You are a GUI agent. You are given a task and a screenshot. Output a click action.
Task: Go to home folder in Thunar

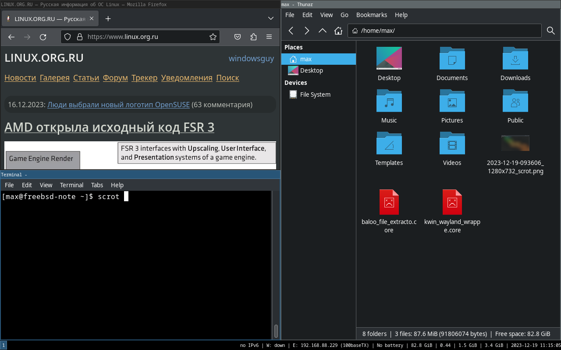pos(338,31)
